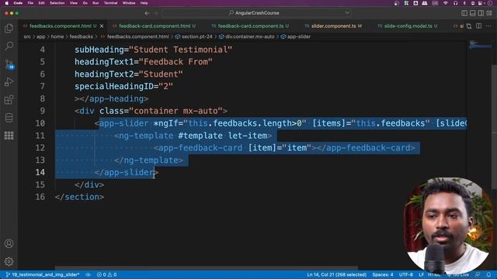This screenshot has width=497, height=279.
Task: Open the database icon in activity bar
Action: click(x=9, y=118)
